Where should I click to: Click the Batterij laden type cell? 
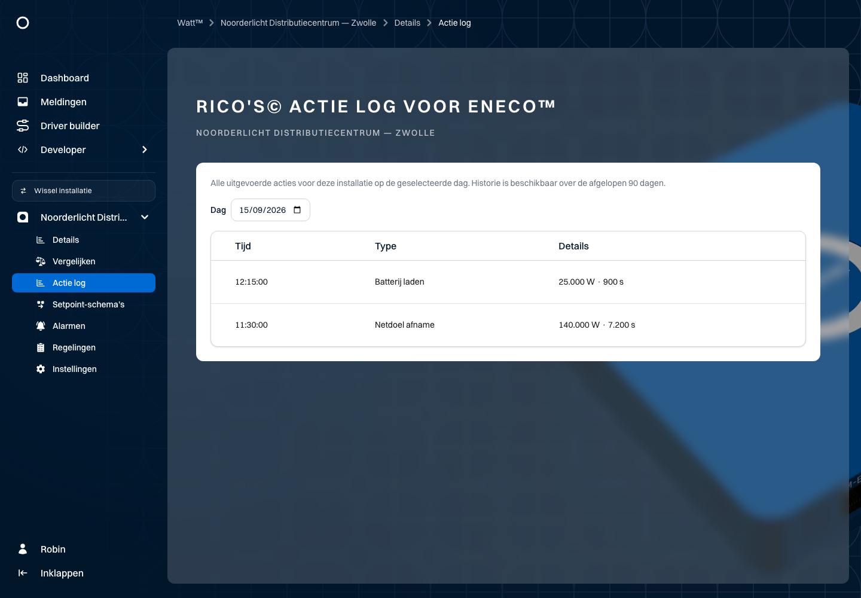[x=399, y=282]
